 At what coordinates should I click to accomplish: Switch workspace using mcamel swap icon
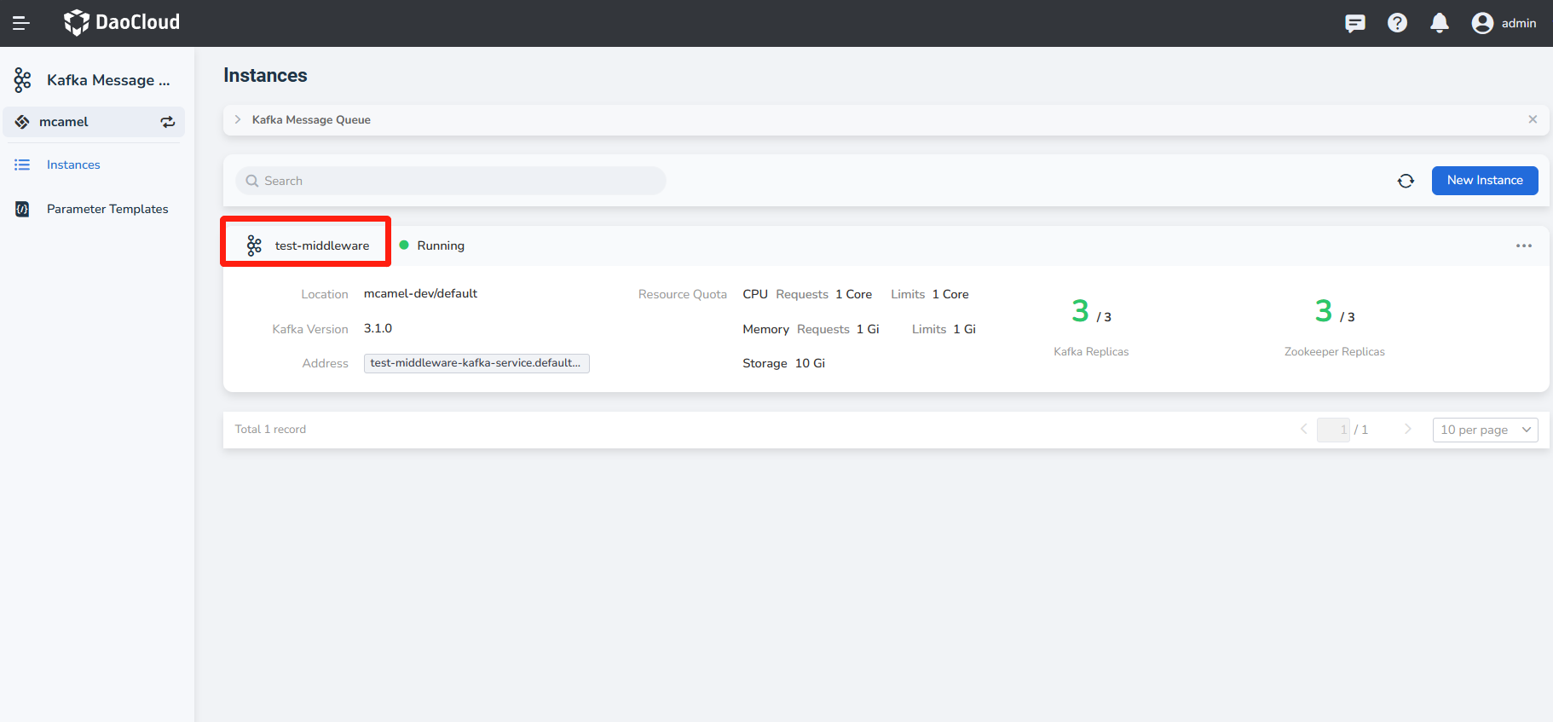click(x=168, y=122)
